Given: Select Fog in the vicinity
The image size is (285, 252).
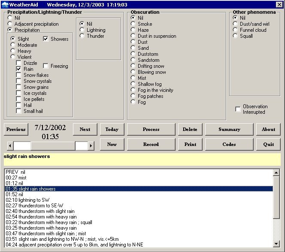Looking at the screenshot, I should (x=133, y=90).
